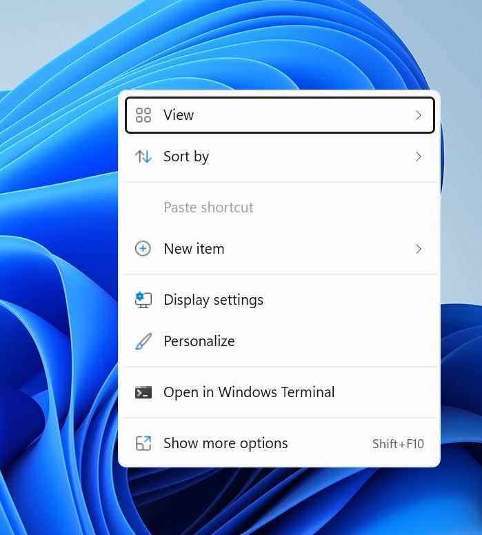Click the Display settings monitor icon
482x535 pixels.
point(143,300)
